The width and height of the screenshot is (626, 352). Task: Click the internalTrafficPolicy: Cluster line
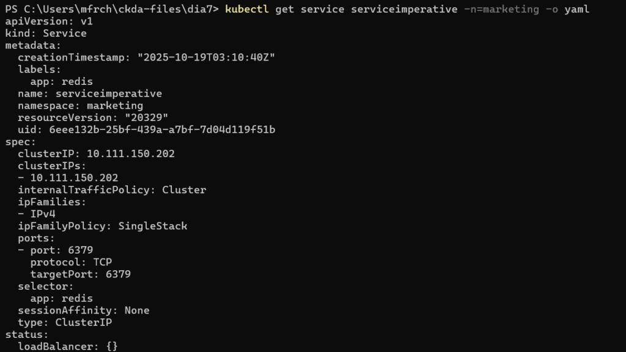[x=112, y=190]
